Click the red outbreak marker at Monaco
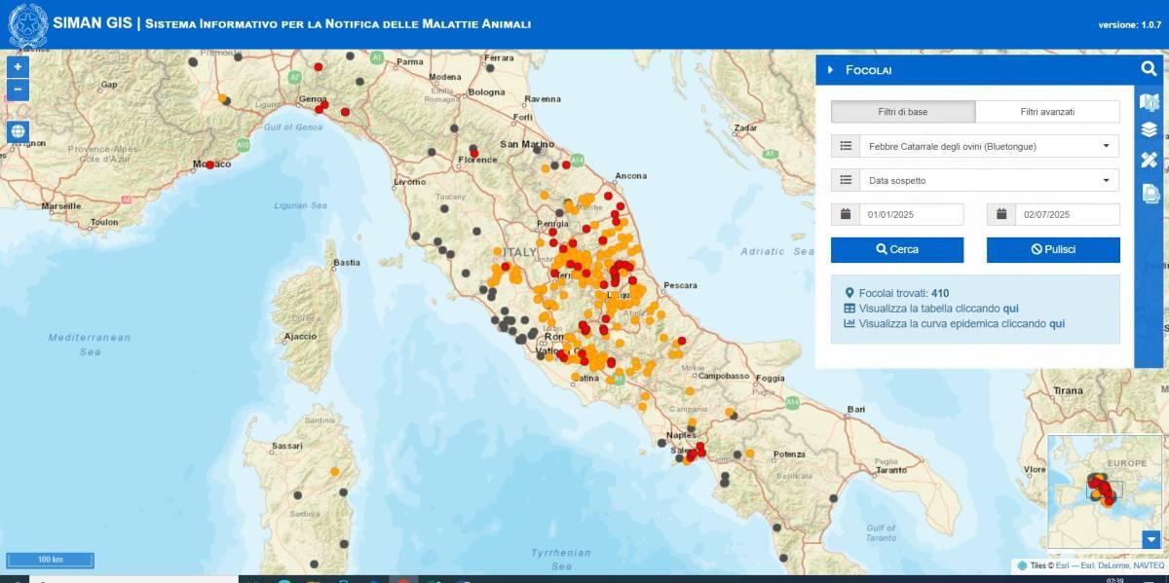Image resolution: width=1169 pixels, height=583 pixels. [x=209, y=164]
